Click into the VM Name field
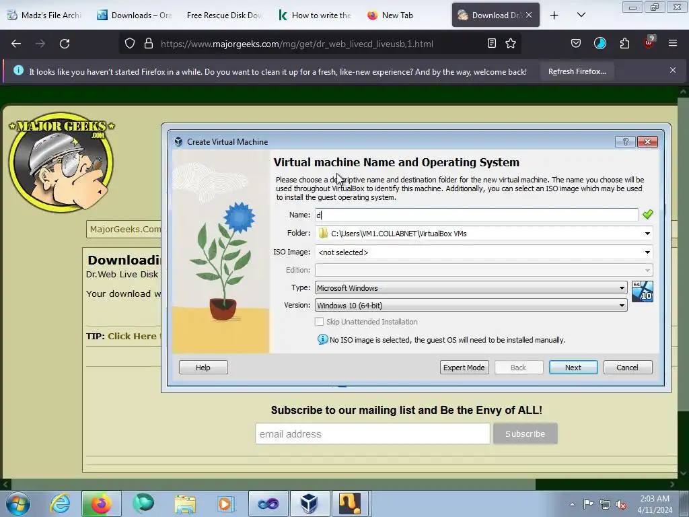Viewport: 689px width, 517px height. (x=476, y=215)
